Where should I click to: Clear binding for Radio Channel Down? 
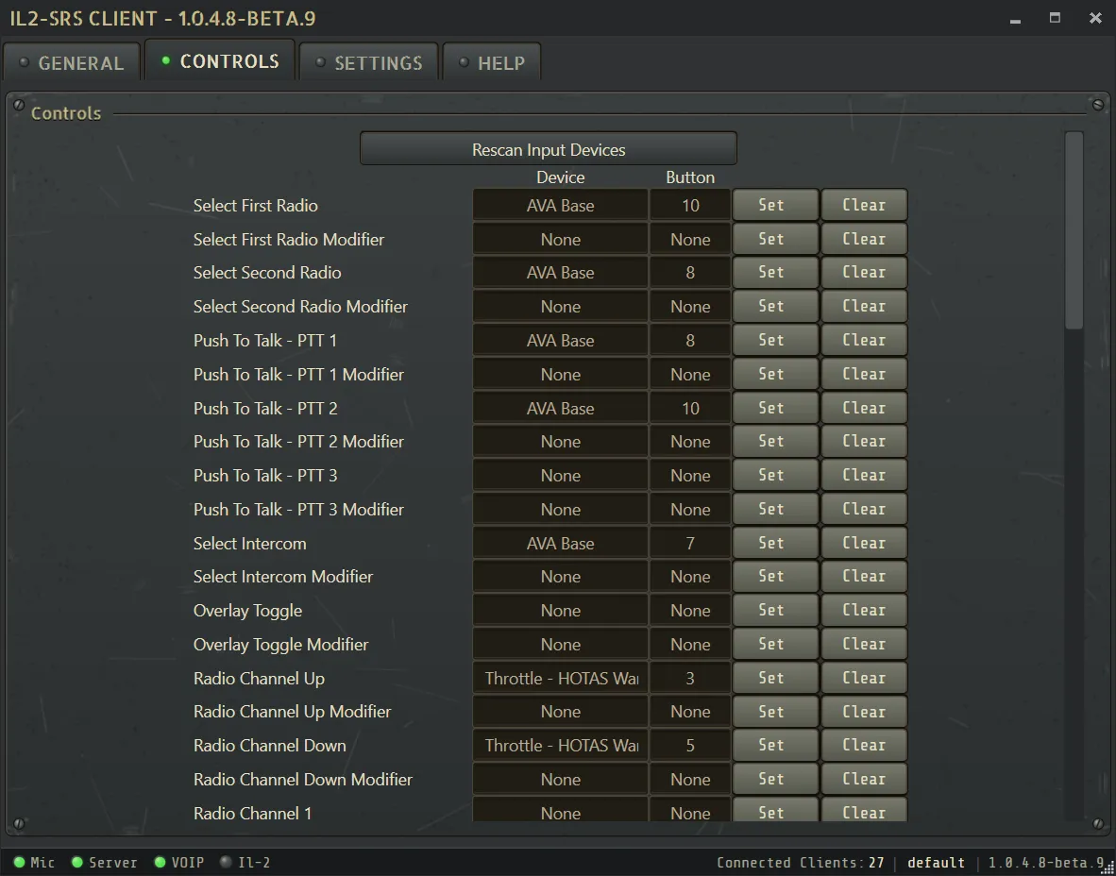click(x=864, y=746)
